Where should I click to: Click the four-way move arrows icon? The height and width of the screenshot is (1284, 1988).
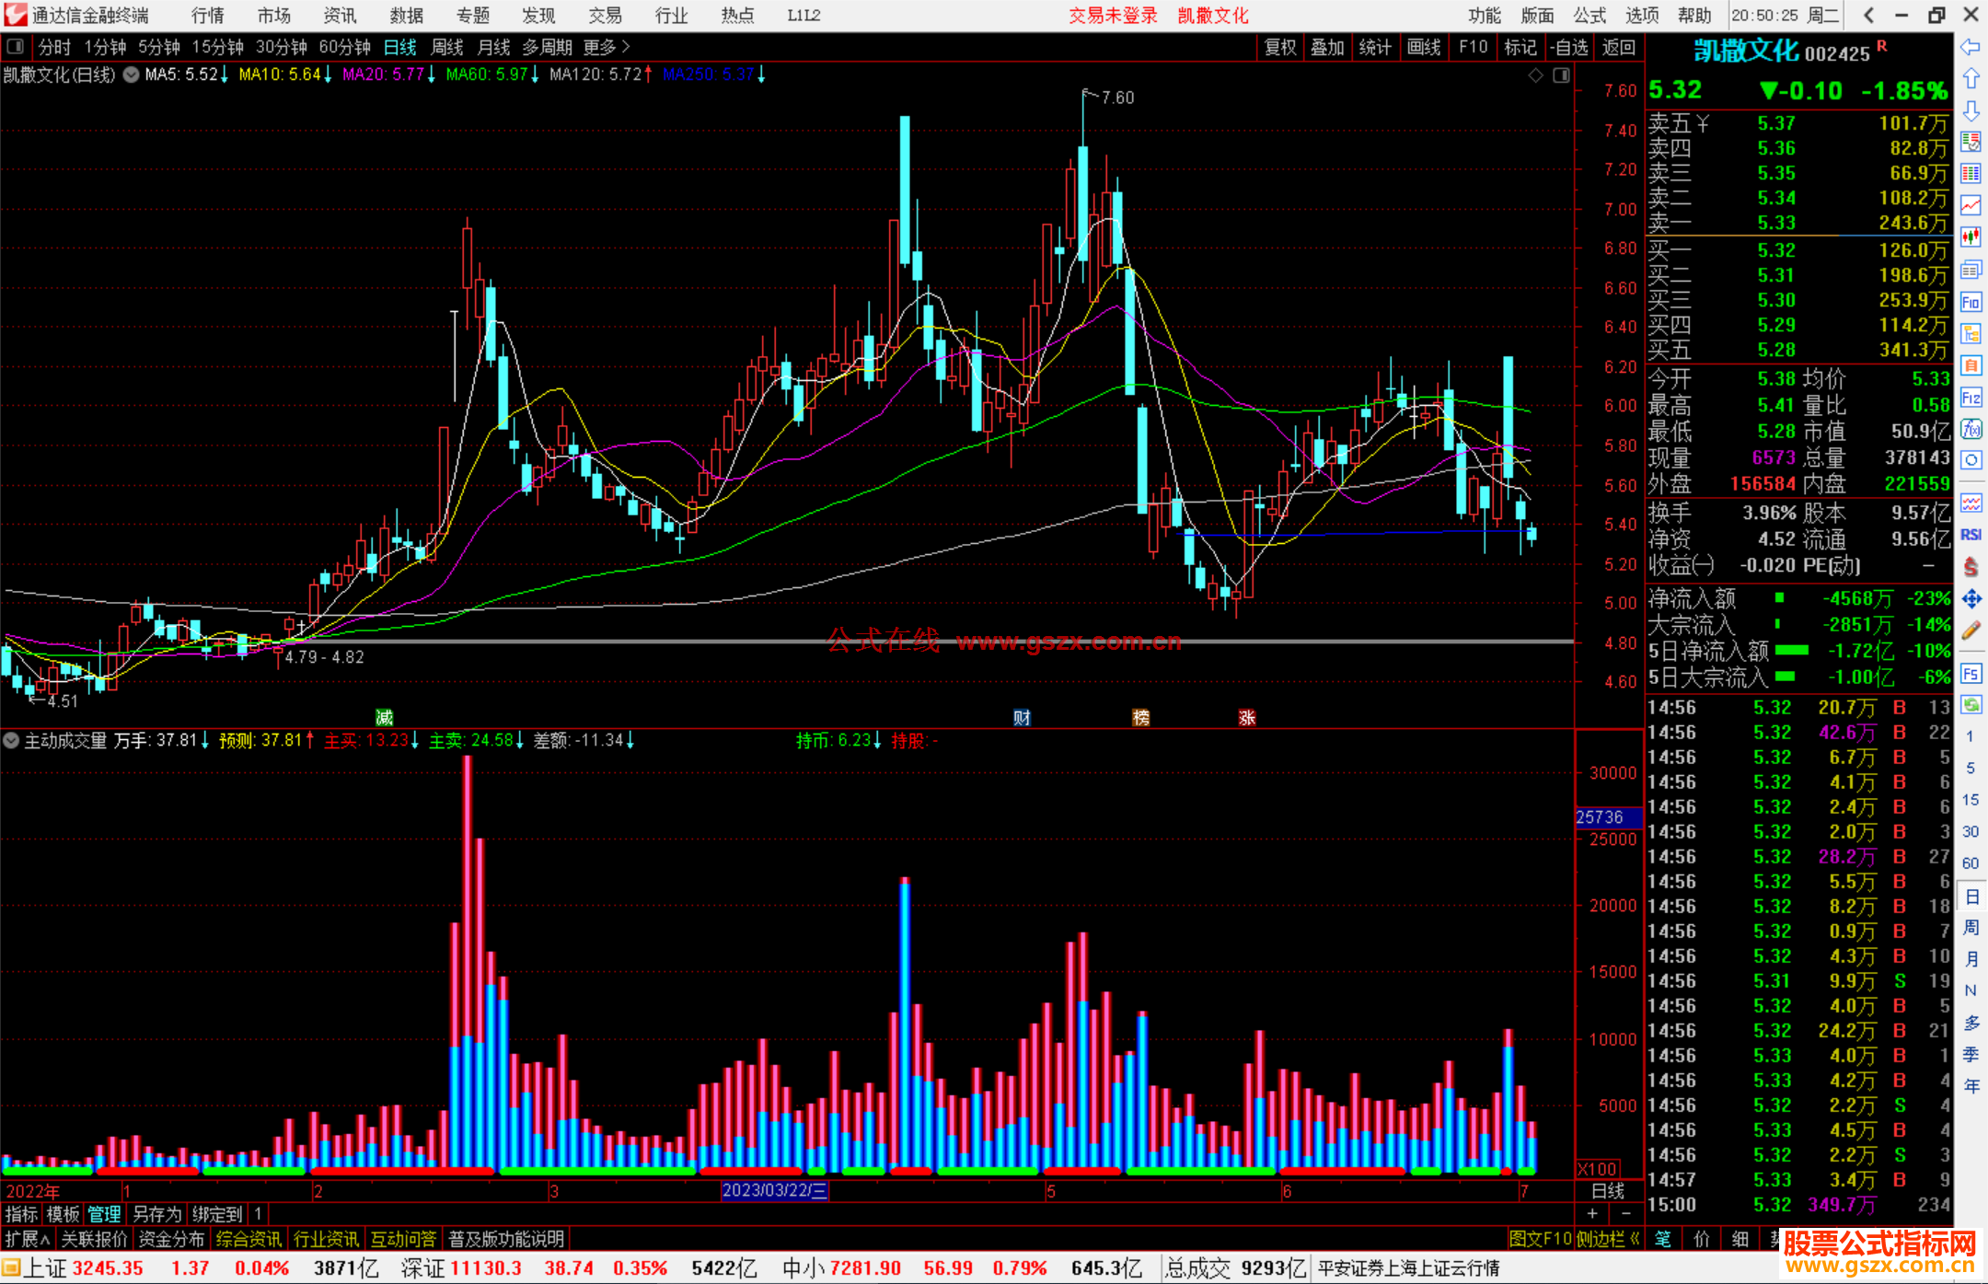[1971, 599]
